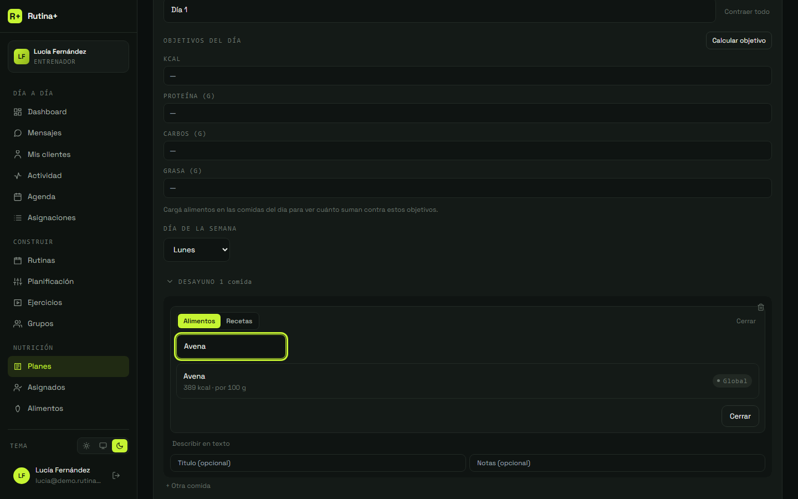Open Asignaciones list
This screenshot has width=798, height=499.
[x=68, y=218]
